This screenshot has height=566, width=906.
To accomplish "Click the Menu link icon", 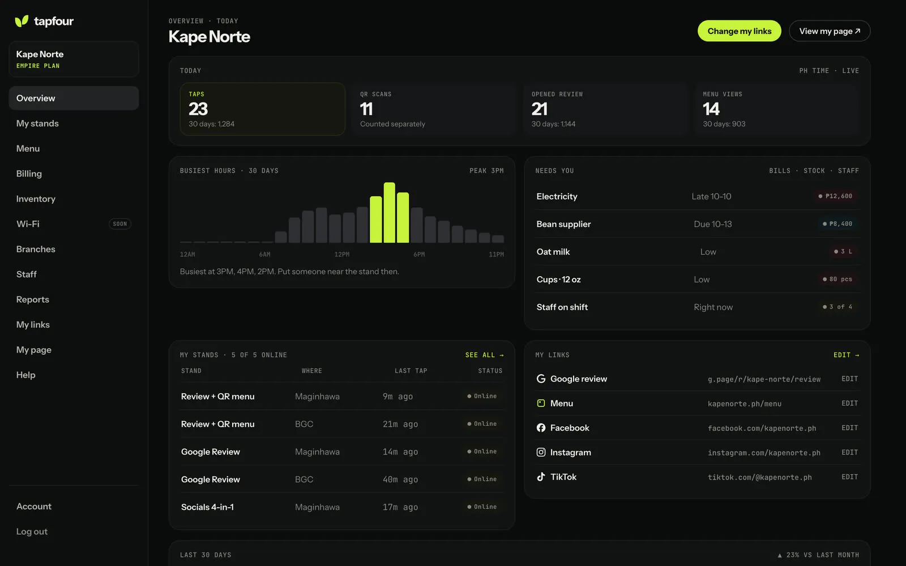I will coord(541,404).
